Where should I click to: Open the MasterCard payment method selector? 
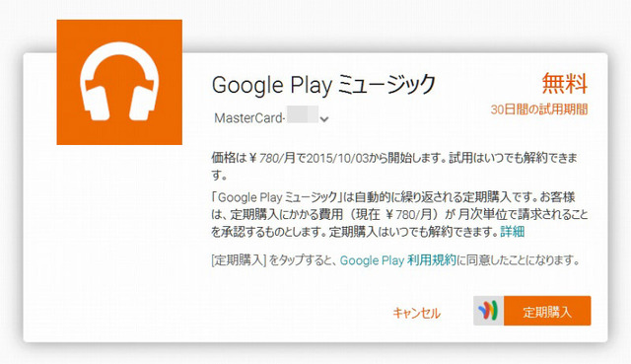pyautogui.click(x=272, y=118)
